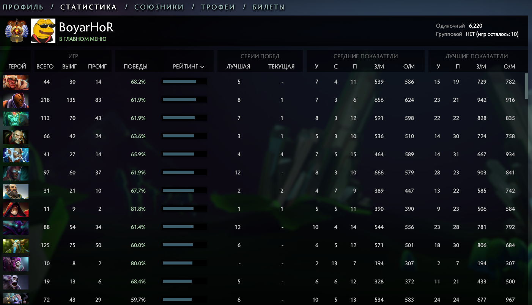The width and height of the screenshot is (532, 305).
Task: Go to the ТРОФЕИ tab
Action: tap(218, 7)
